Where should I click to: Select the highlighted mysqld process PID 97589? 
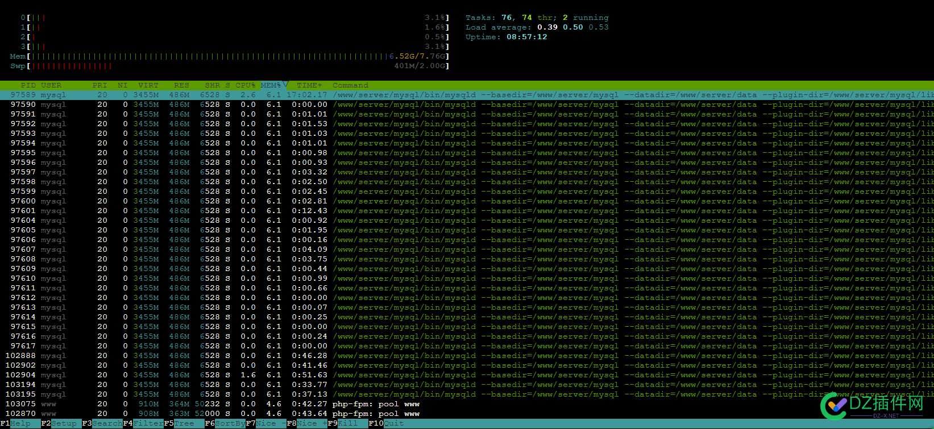[x=467, y=95]
